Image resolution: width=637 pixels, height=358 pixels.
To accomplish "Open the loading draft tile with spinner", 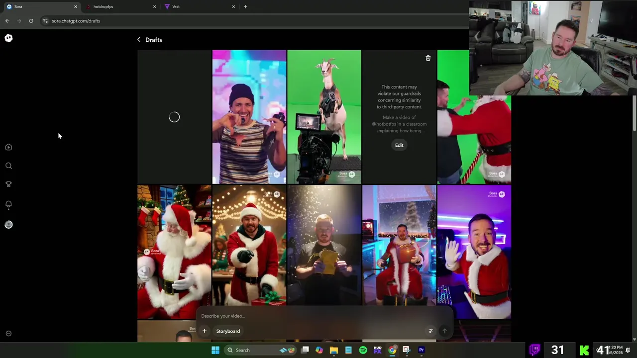I will [x=174, y=117].
